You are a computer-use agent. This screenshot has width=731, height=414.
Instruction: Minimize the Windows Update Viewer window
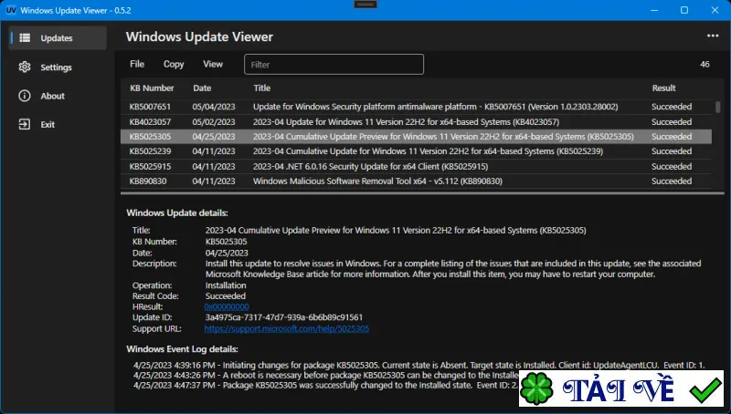654,10
